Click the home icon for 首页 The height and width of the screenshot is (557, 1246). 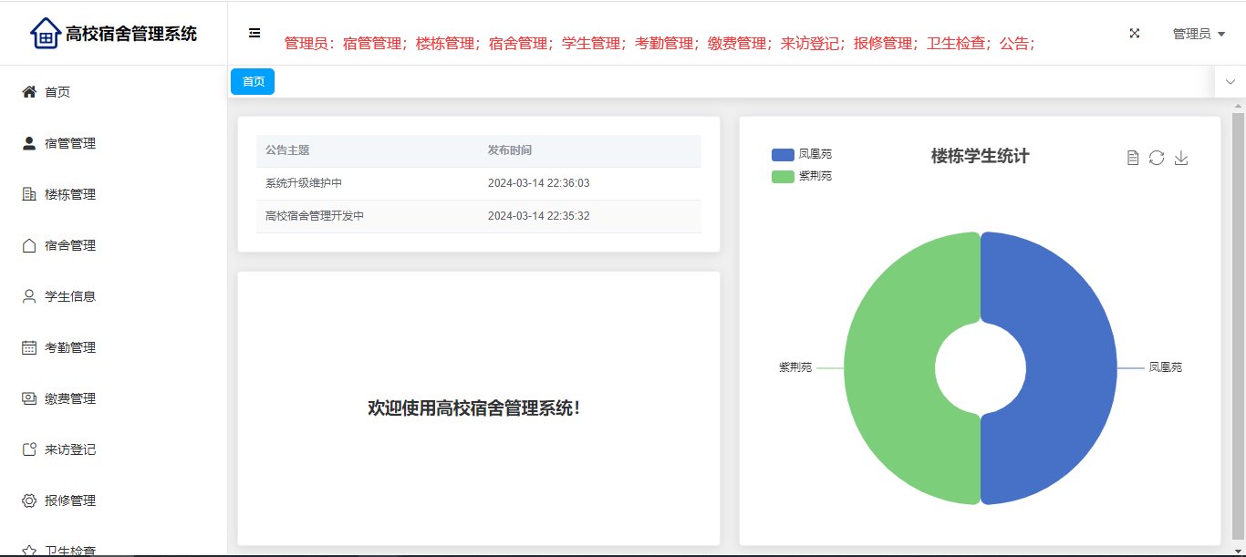[29, 92]
